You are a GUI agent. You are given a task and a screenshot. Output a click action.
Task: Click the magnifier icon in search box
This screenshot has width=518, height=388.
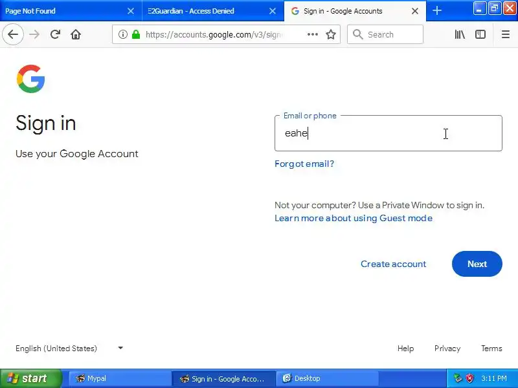coord(358,34)
